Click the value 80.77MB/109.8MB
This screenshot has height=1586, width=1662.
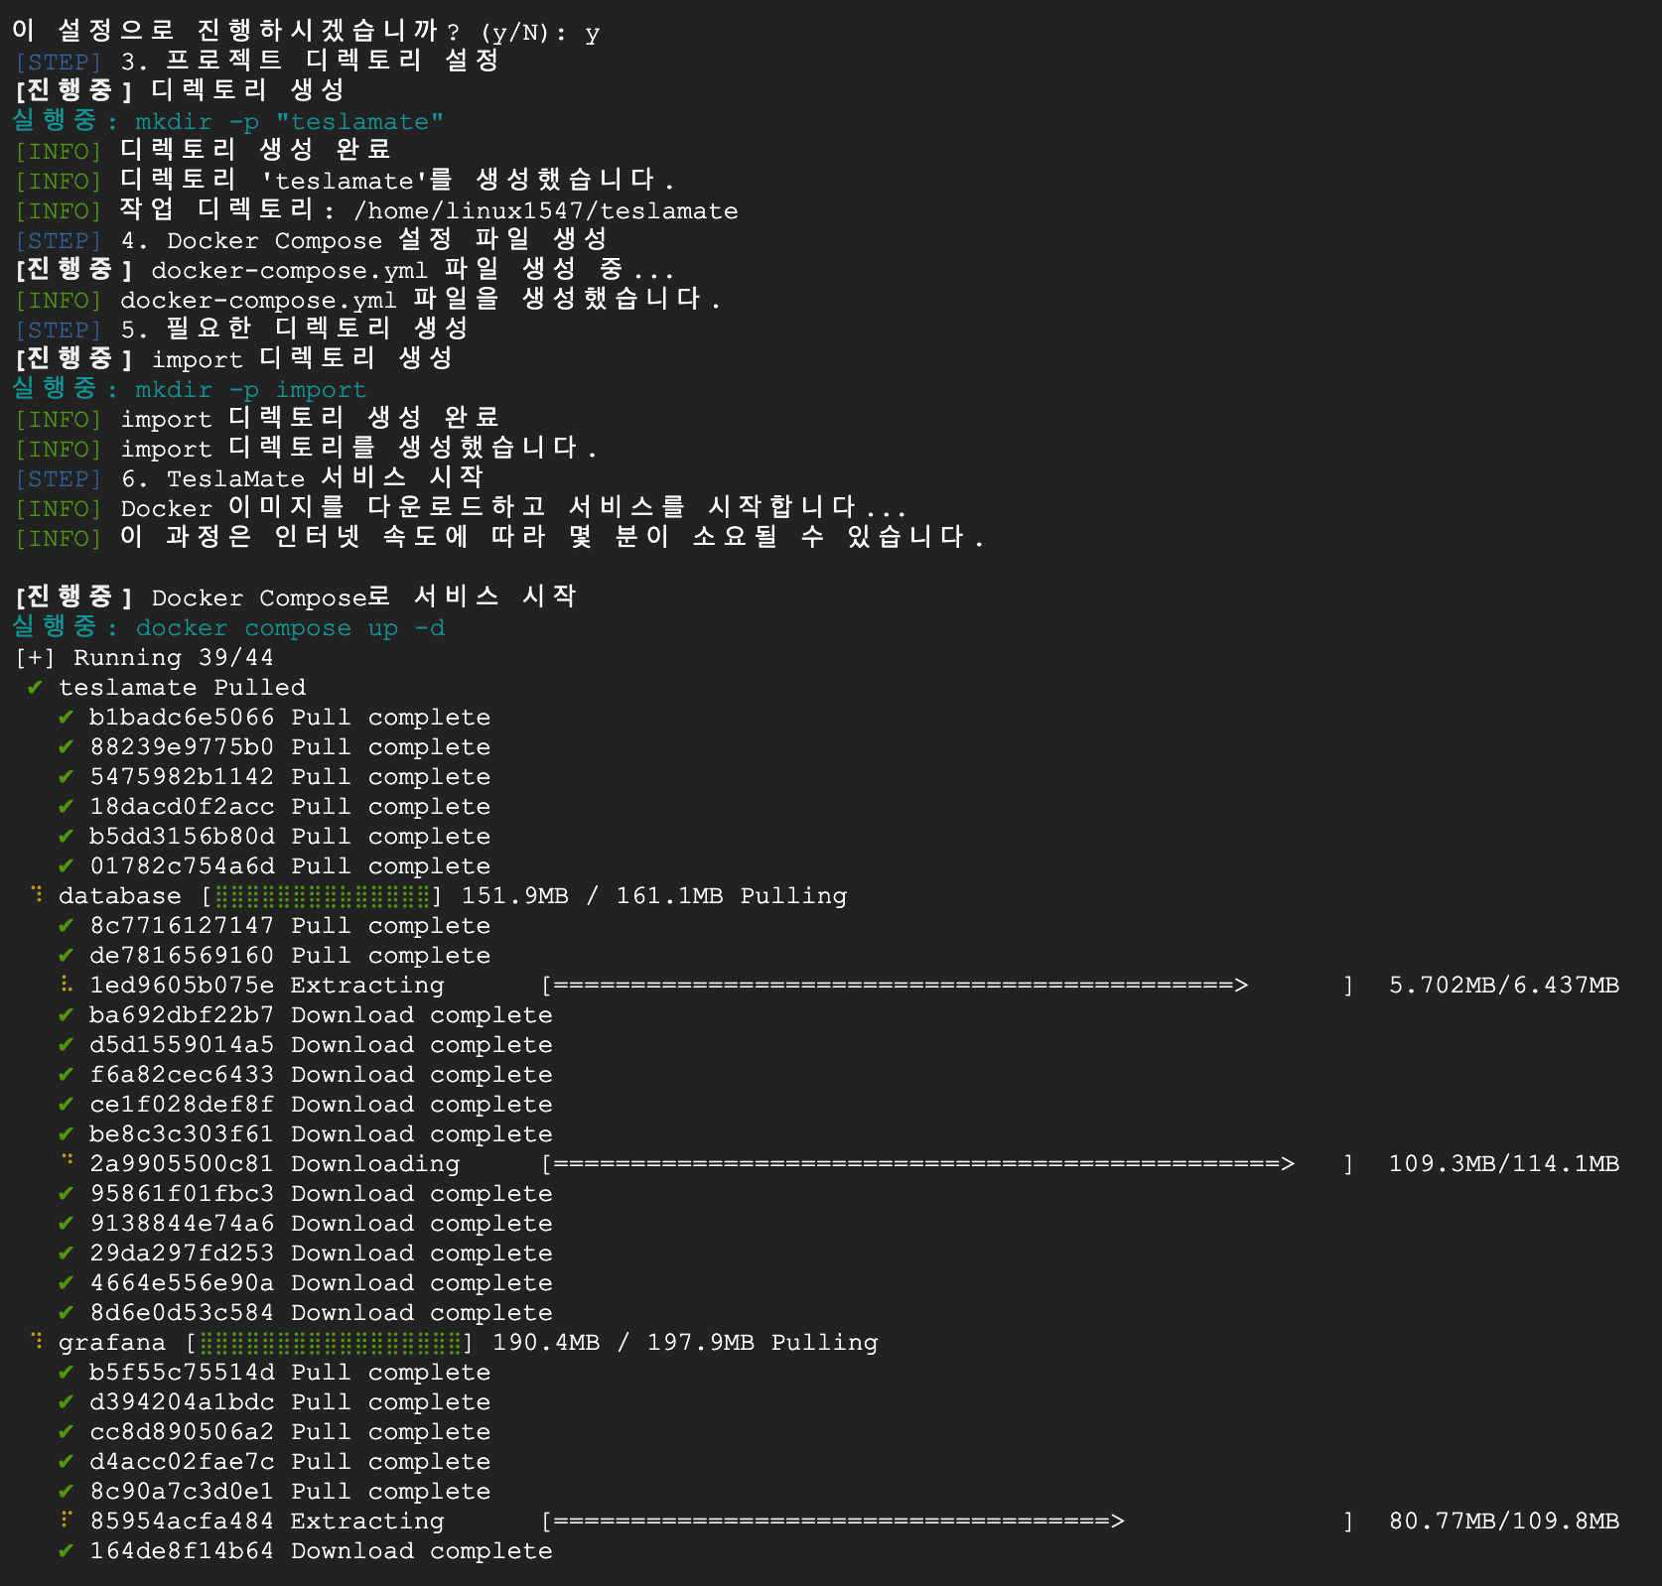1504,1521
